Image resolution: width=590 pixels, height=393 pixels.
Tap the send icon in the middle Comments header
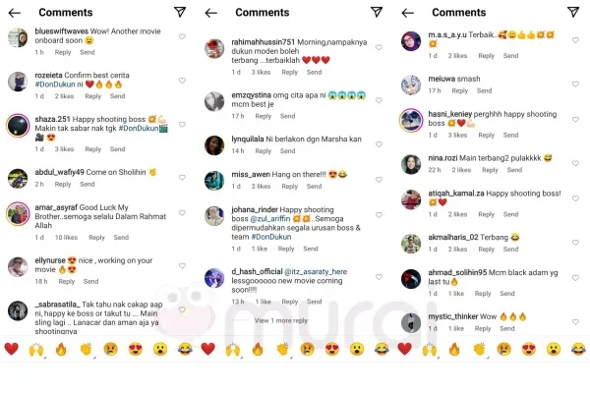click(377, 12)
